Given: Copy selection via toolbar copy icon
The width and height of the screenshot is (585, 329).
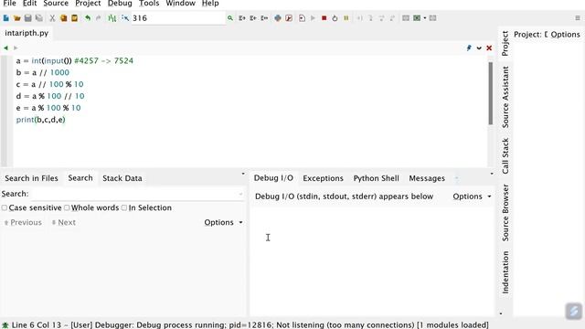Looking at the screenshot, I should (x=63, y=18).
